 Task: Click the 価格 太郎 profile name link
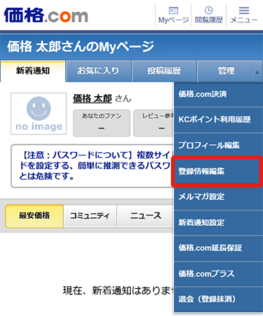click(92, 99)
